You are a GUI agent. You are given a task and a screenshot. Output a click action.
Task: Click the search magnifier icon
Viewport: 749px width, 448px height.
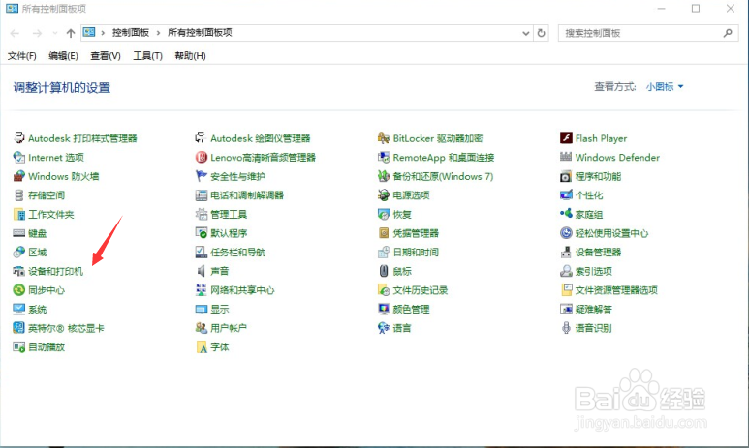pyautogui.click(x=728, y=33)
